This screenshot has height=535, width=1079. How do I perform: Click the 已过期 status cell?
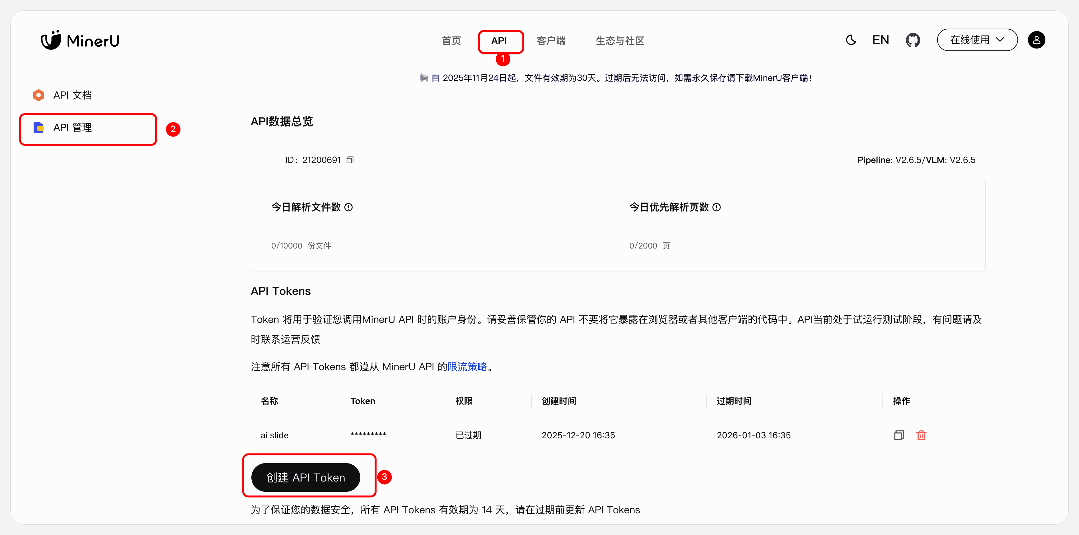coord(468,435)
